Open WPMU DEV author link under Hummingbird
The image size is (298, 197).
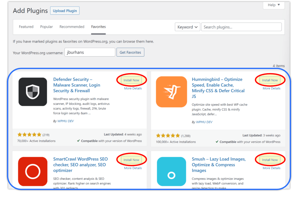(204, 122)
